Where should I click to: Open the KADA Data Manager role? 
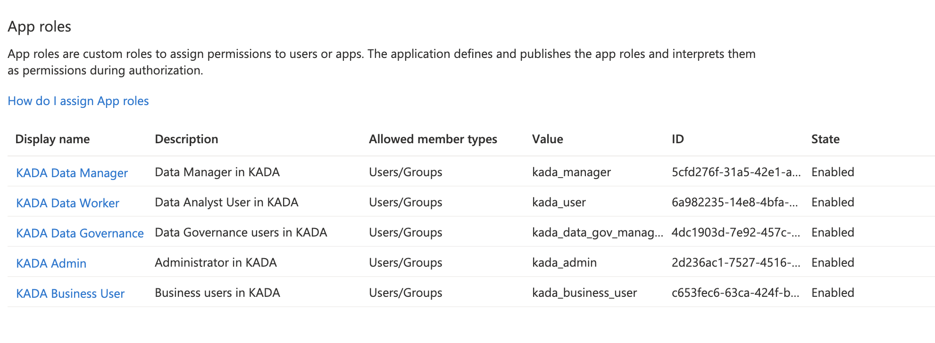[x=72, y=173]
